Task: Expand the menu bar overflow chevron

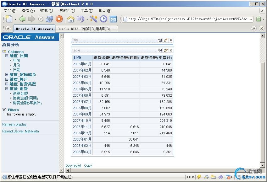Action: point(262,11)
